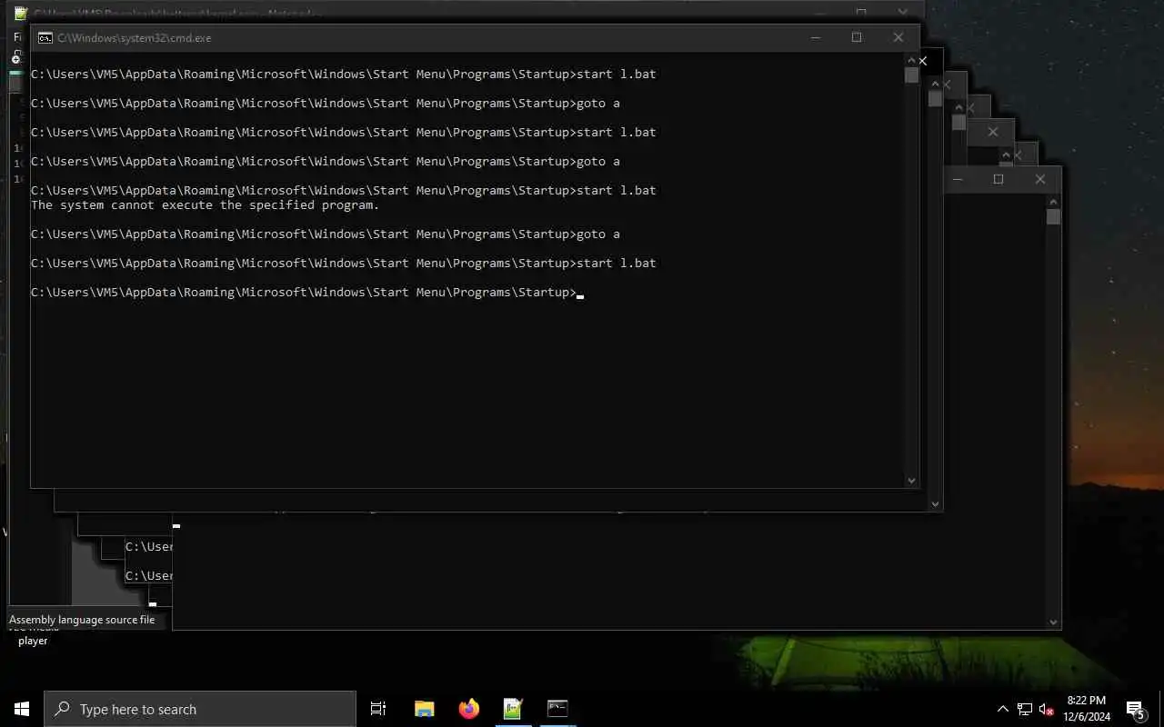Switch to Notepad++ via its taskbar icon

513,709
